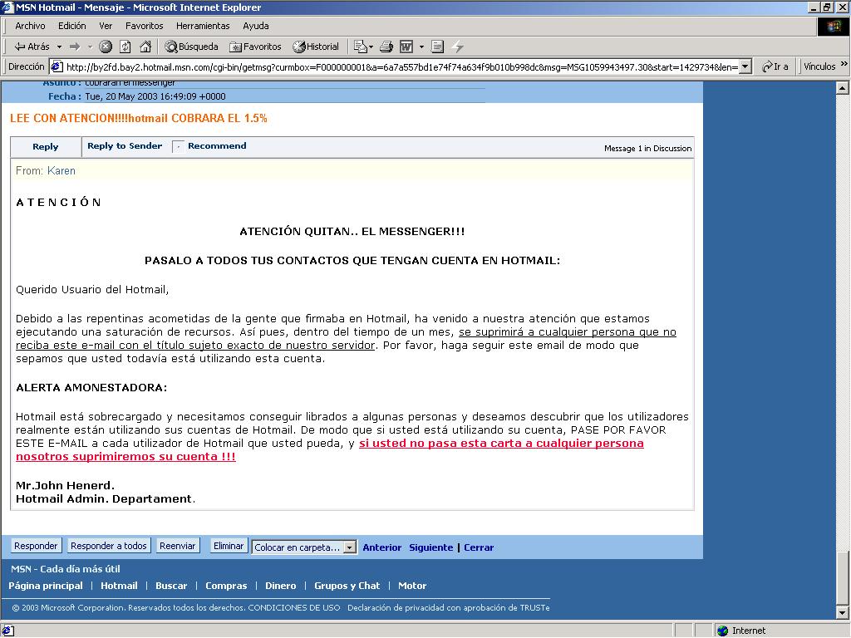Image resolution: width=851 pixels, height=638 pixels.
Task: Click the scrollbar down arrow
Action: coord(843,613)
